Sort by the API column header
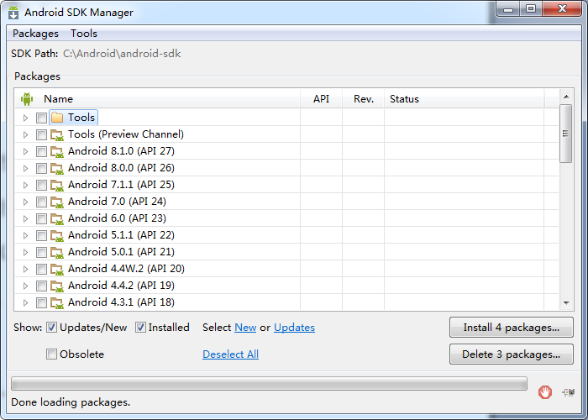The width and height of the screenshot is (588, 420). [x=321, y=99]
